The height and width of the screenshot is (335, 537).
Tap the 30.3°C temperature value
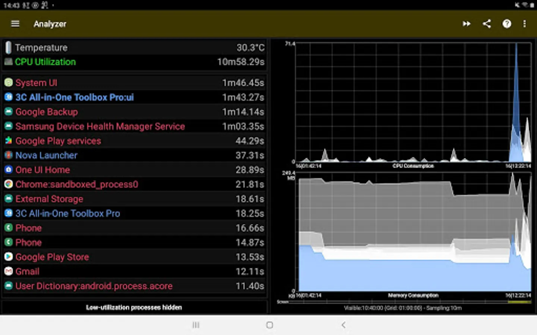pyautogui.click(x=250, y=48)
